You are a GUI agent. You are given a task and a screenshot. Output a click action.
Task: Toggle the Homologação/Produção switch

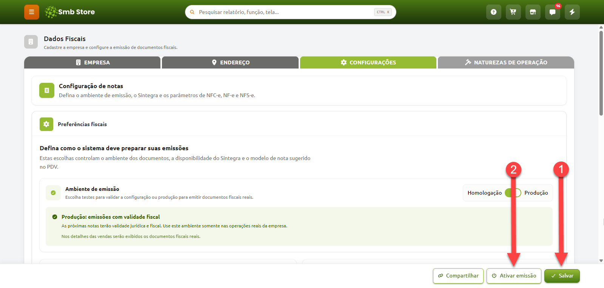click(513, 193)
